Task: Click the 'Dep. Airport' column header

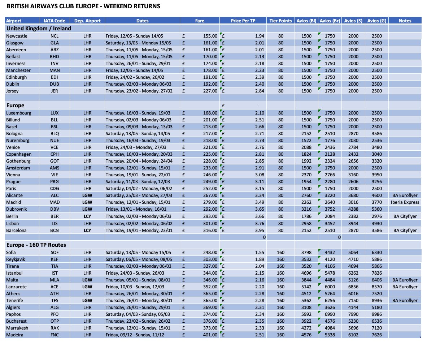Action: click(87, 21)
